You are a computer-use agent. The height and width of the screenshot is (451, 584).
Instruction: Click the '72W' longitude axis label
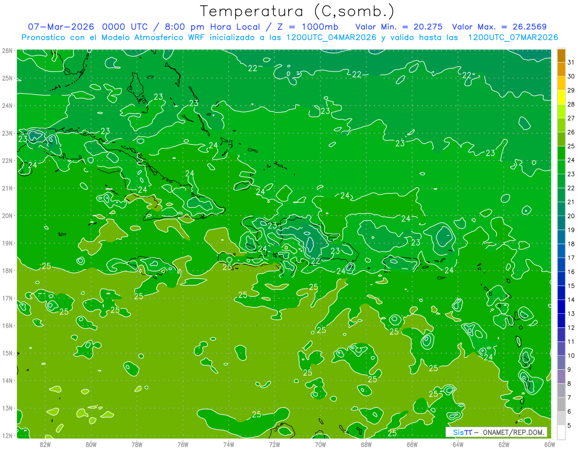(x=274, y=444)
